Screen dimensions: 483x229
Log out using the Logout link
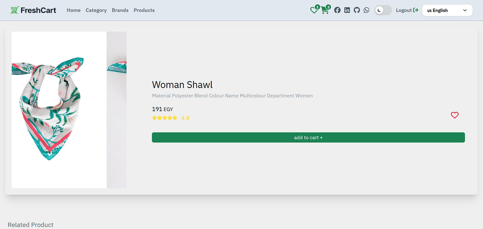tap(407, 10)
